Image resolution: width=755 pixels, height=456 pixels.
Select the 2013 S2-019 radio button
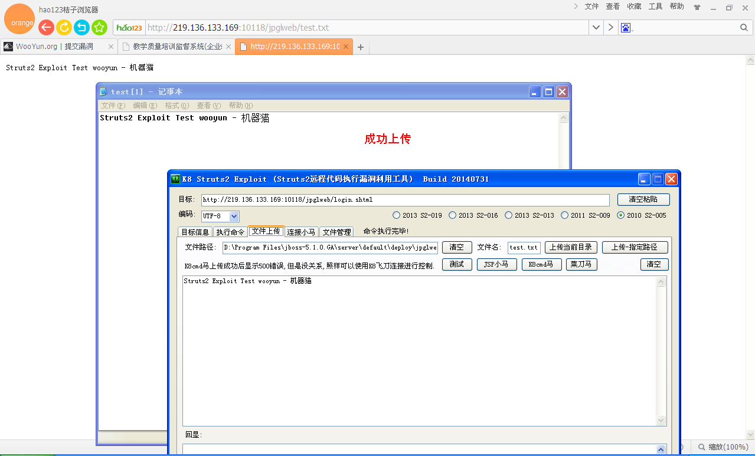[x=396, y=215]
